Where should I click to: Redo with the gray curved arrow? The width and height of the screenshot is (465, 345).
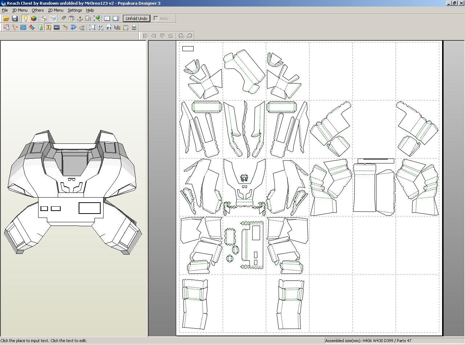pyautogui.click(x=82, y=27)
